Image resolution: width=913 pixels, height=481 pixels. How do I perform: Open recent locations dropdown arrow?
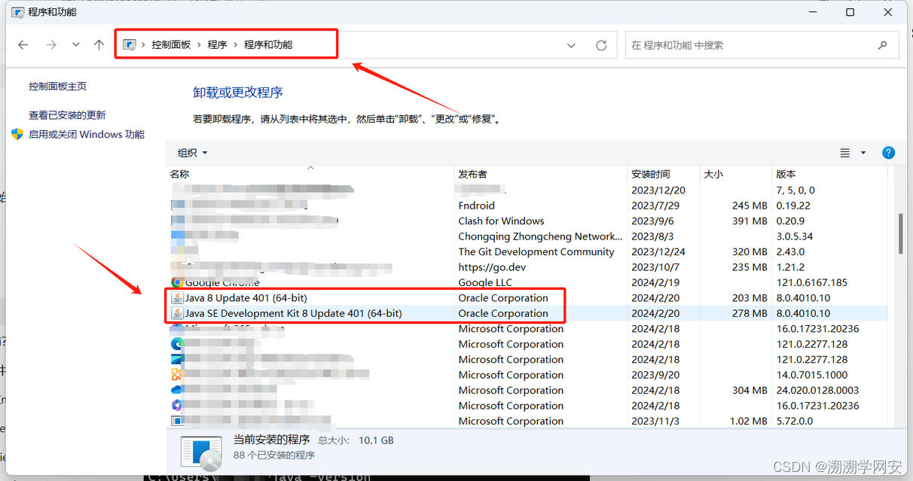[x=75, y=45]
